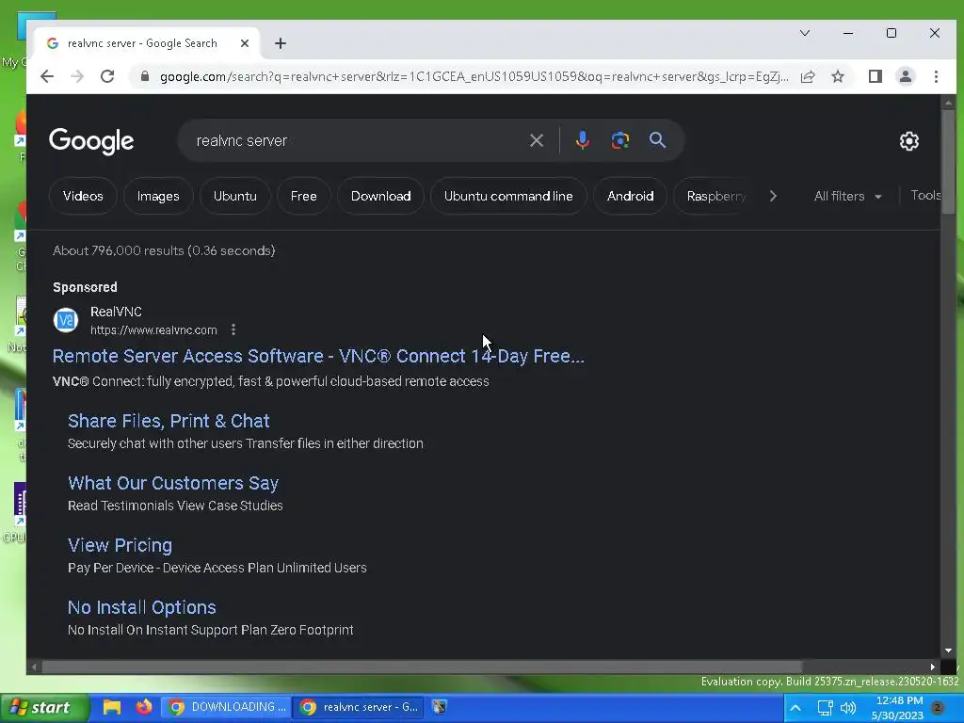Share this page from address bar
Image resolution: width=964 pixels, height=723 pixels.
(808, 76)
